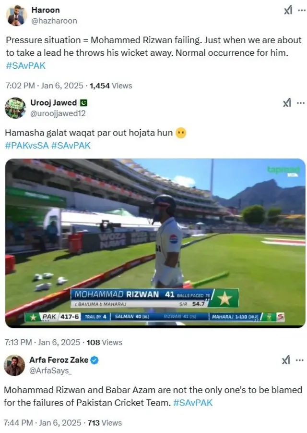
Task: Open more options on Arfa Feroz Zake's tweet
Action: pyautogui.click(x=300, y=360)
